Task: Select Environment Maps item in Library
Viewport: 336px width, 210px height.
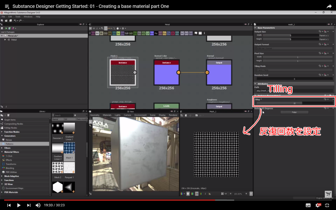Action: click(x=14, y=188)
